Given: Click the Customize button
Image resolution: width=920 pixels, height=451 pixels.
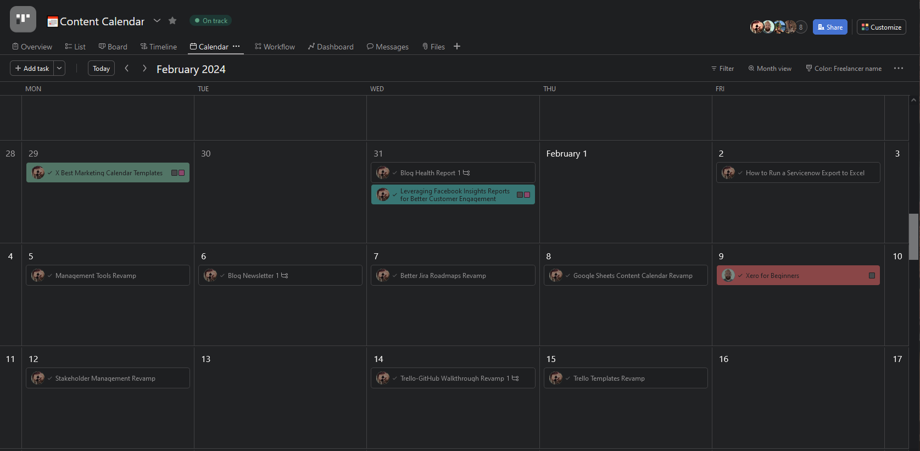Looking at the screenshot, I should (881, 27).
